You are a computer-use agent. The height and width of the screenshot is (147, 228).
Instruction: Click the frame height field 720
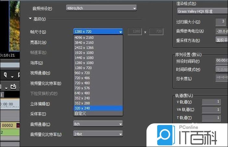pos(156,31)
